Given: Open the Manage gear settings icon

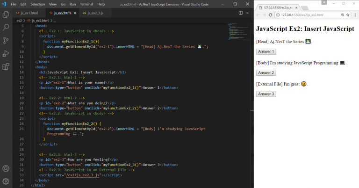Looking at the screenshot, I should click(6, 181).
